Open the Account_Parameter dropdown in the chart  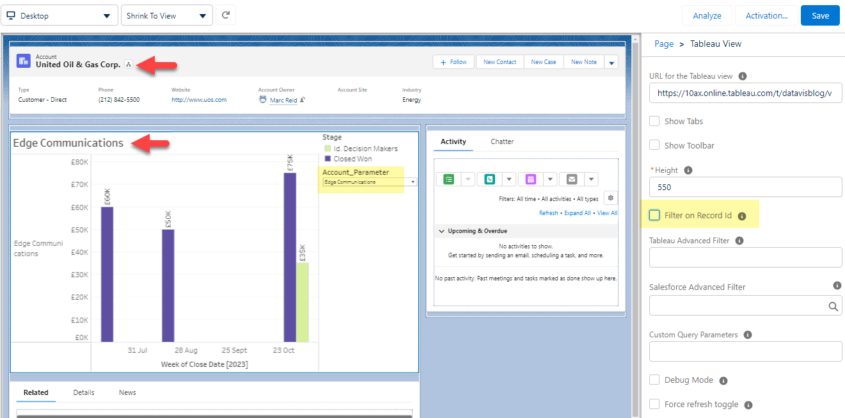coord(369,182)
